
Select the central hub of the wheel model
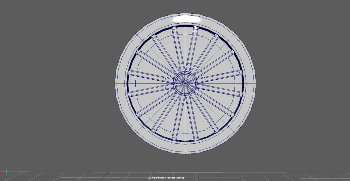[185, 83]
